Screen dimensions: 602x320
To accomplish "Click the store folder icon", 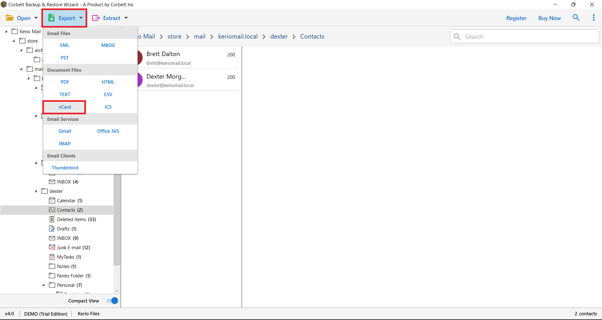I will tap(22, 41).
